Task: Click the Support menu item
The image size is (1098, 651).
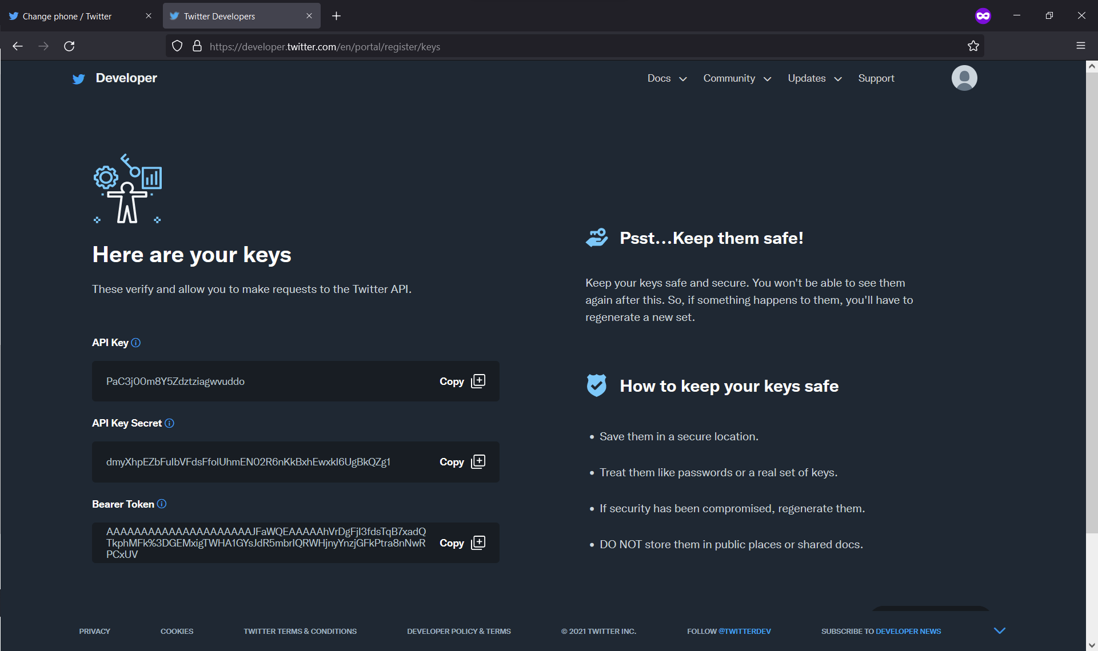Action: tap(877, 78)
